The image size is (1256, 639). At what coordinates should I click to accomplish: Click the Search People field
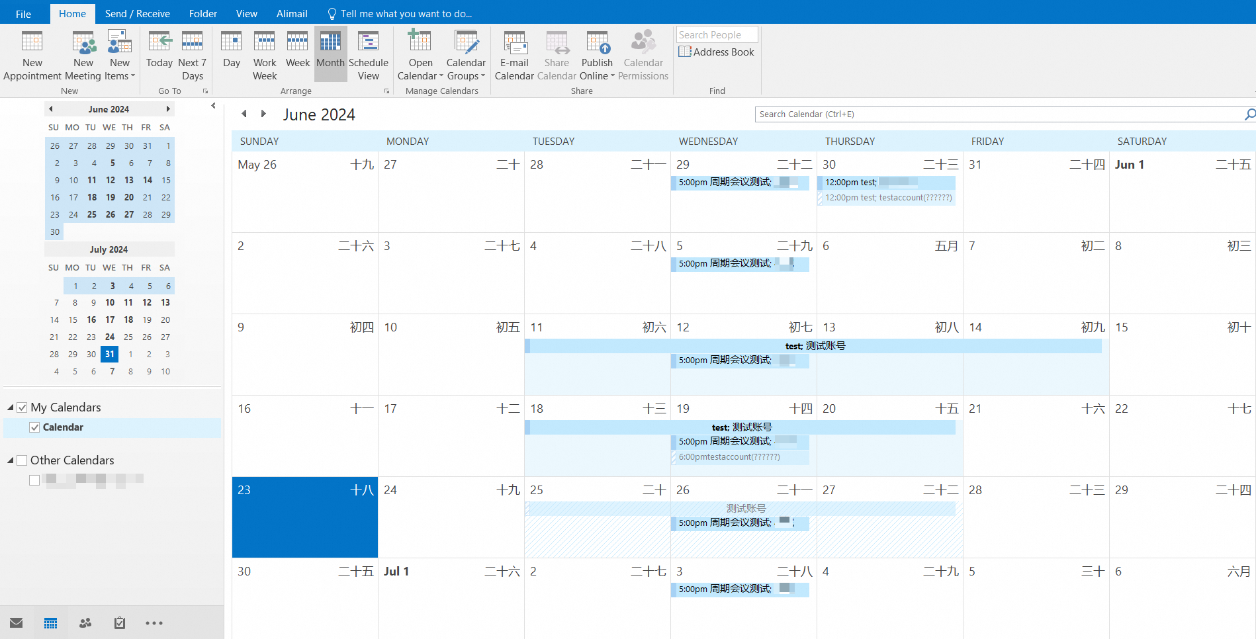point(717,35)
